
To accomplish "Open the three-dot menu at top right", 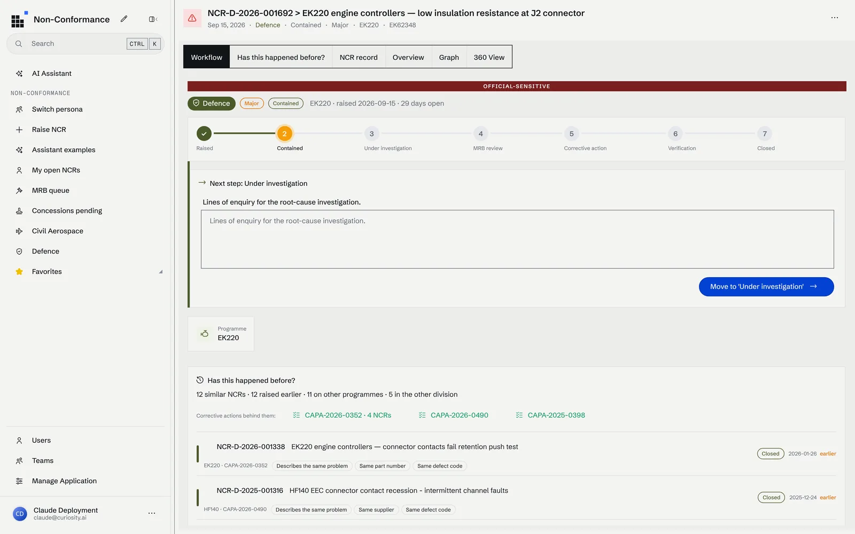I will [x=835, y=18].
